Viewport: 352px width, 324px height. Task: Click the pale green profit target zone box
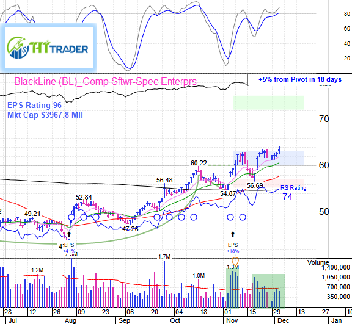coord(268,103)
